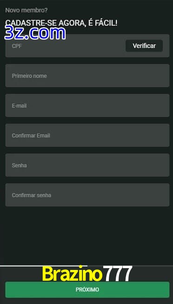This screenshot has width=173, height=304.
Task: Select the Confirmar senha field
Action: (87, 195)
